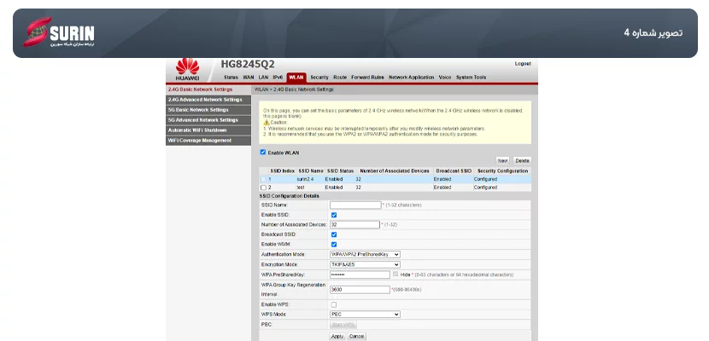709x341 pixels.
Task: Click the Logout link
Action: (x=523, y=64)
